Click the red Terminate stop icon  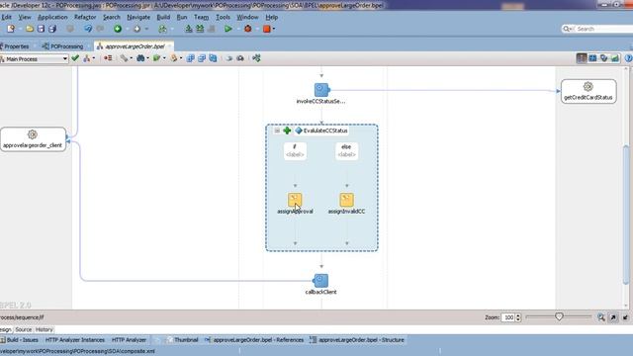click(266, 29)
